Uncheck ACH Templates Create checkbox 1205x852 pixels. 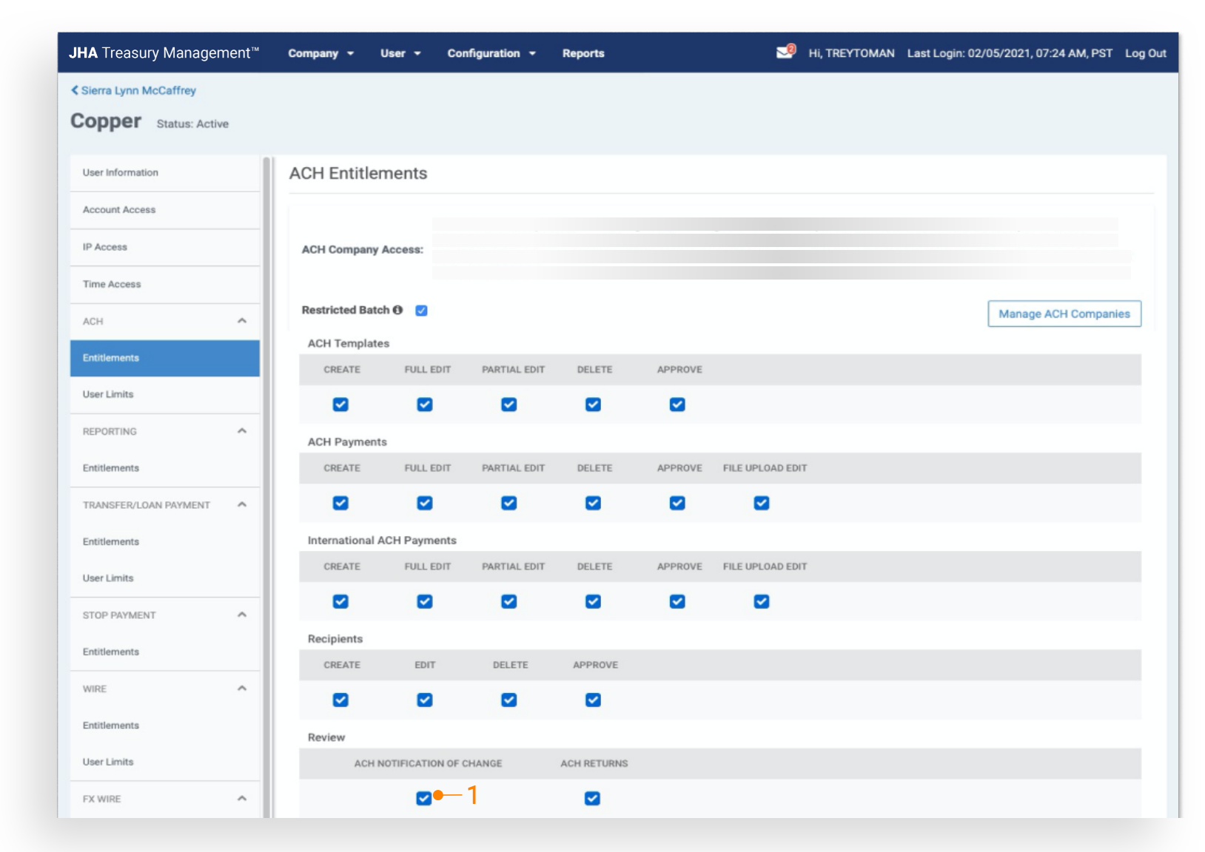[340, 405]
